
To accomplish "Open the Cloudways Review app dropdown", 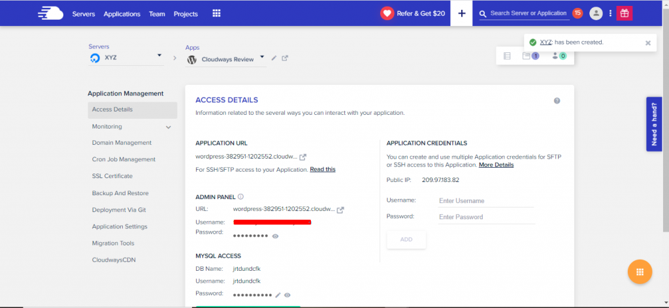I will [262, 57].
